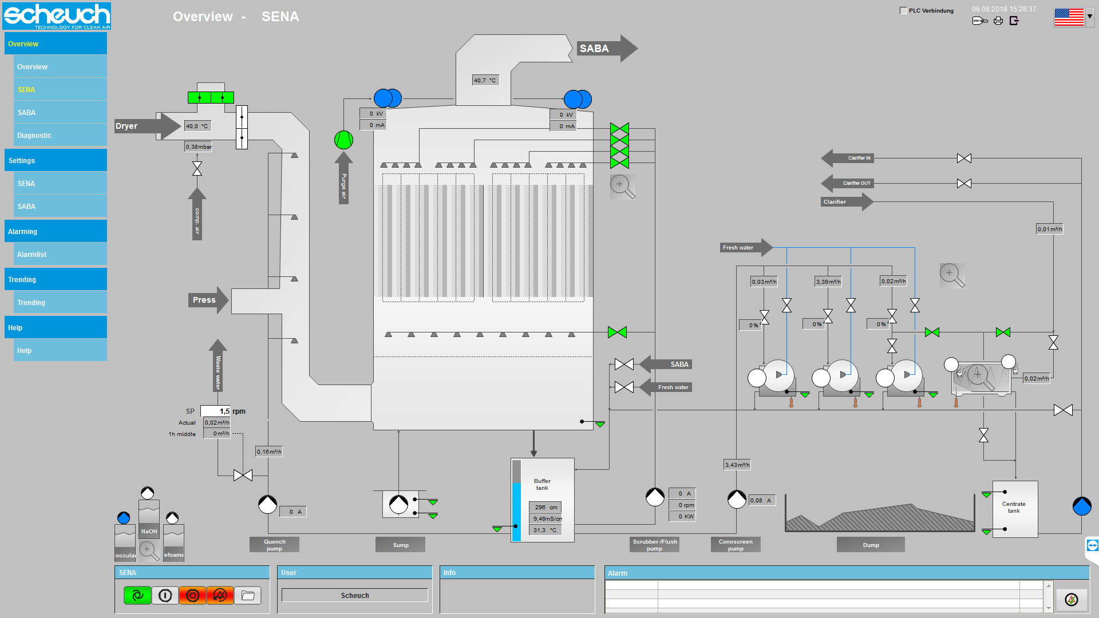Toggle the PLC Verbindung checkbox
This screenshot has height=618, width=1099.
903,11
